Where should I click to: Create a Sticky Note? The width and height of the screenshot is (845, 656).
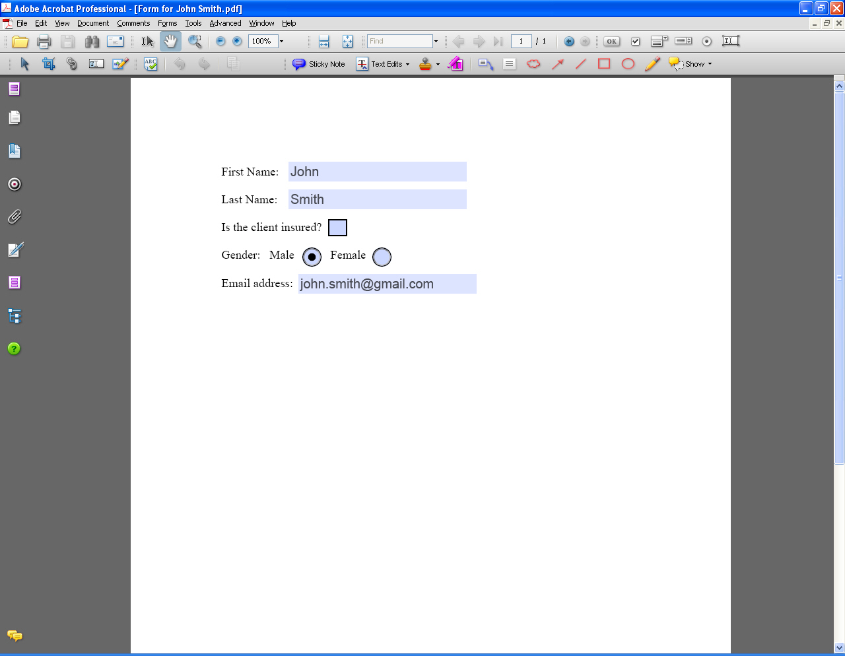click(x=319, y=63)
